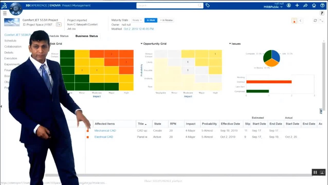The height and width of the screenshot is (185, 328).
Task: Click orange status marker for Mechanical CAD
Action: (x=88, y=131)
